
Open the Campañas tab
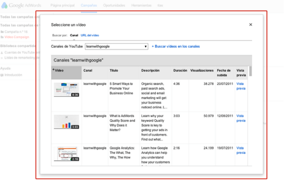[89, 5]
